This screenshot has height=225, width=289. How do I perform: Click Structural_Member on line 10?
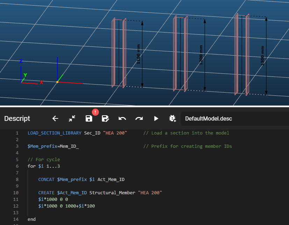112,193
